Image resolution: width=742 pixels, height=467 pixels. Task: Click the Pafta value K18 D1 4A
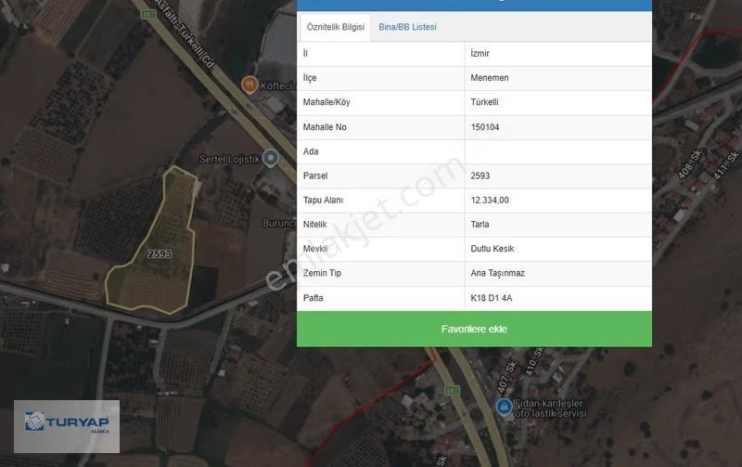pos(492,298)
